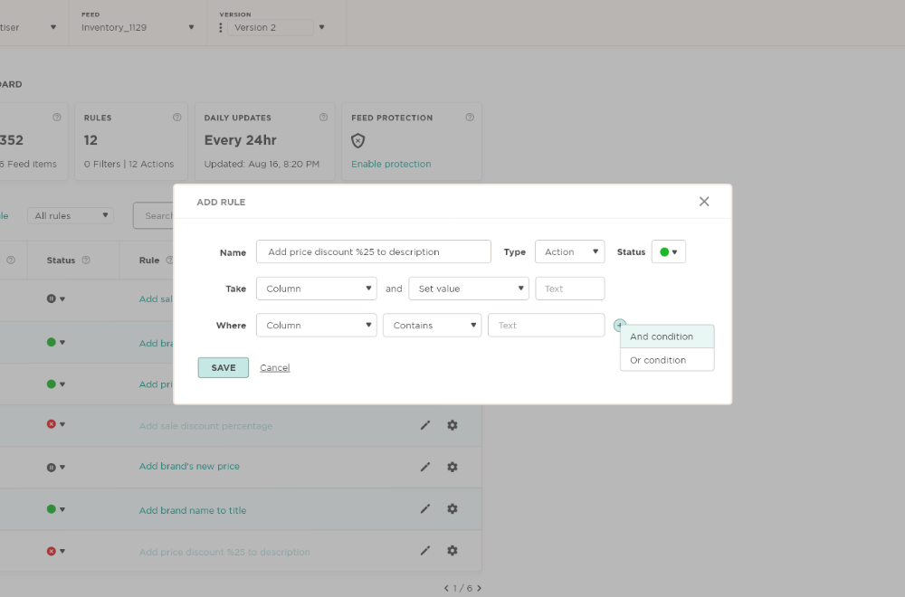Image resolution: width=905 pixels, height=597 pixels.
Task: Click the SAVE button
Action: 223,367
